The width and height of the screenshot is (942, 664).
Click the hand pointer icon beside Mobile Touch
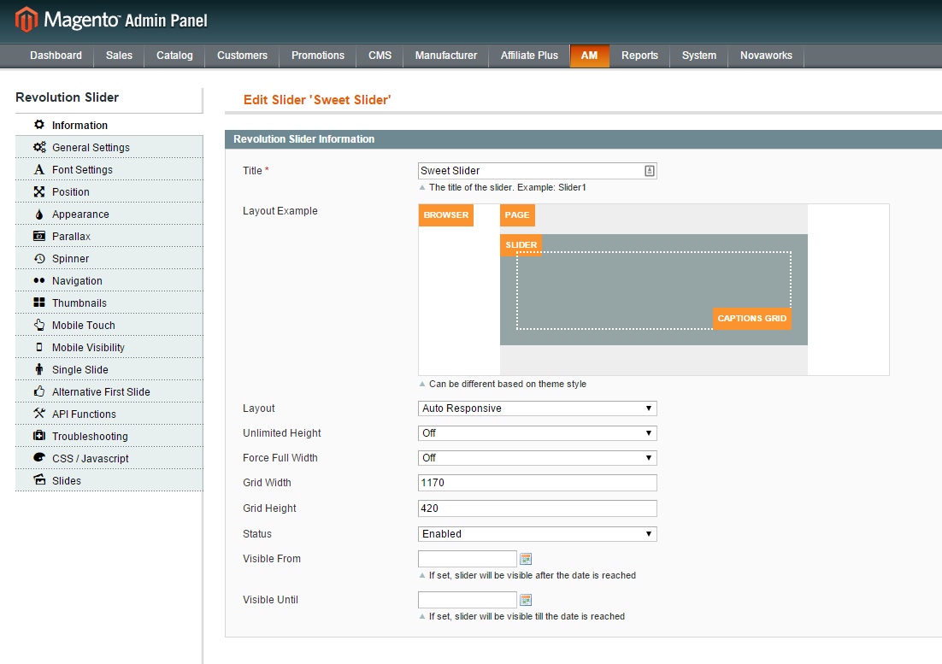point(39,325)
